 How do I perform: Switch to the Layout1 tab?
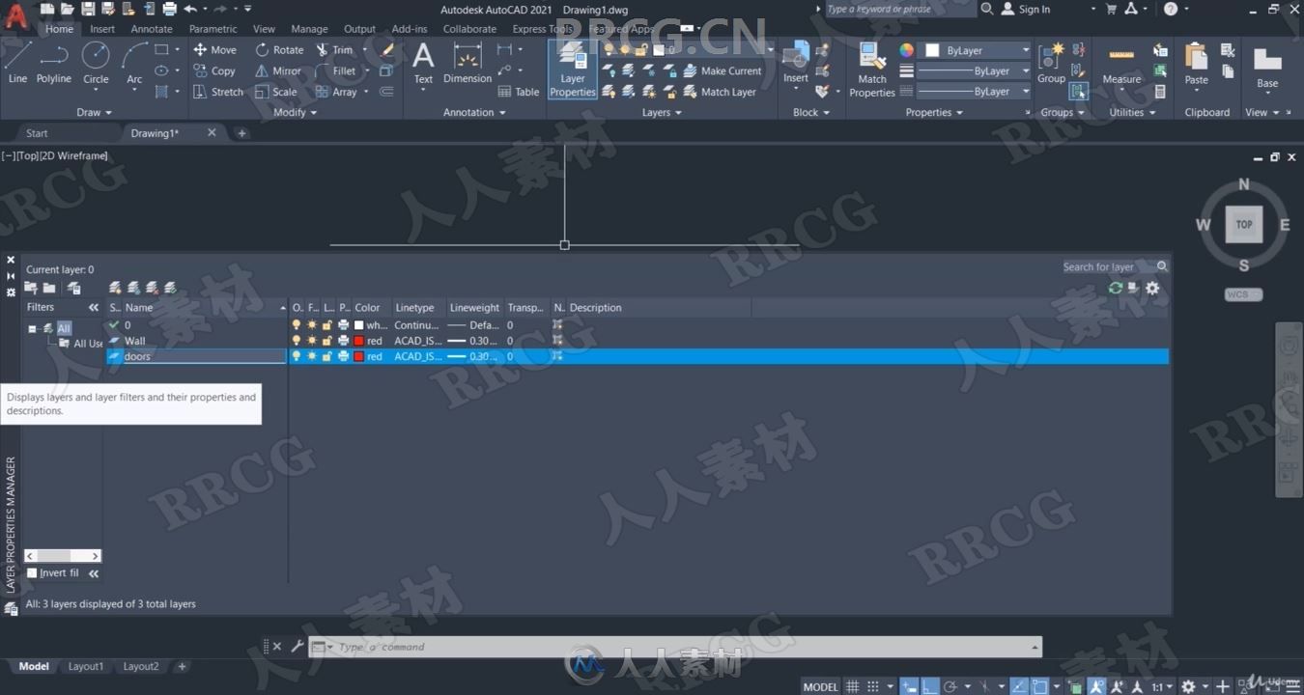click(85, 666)
